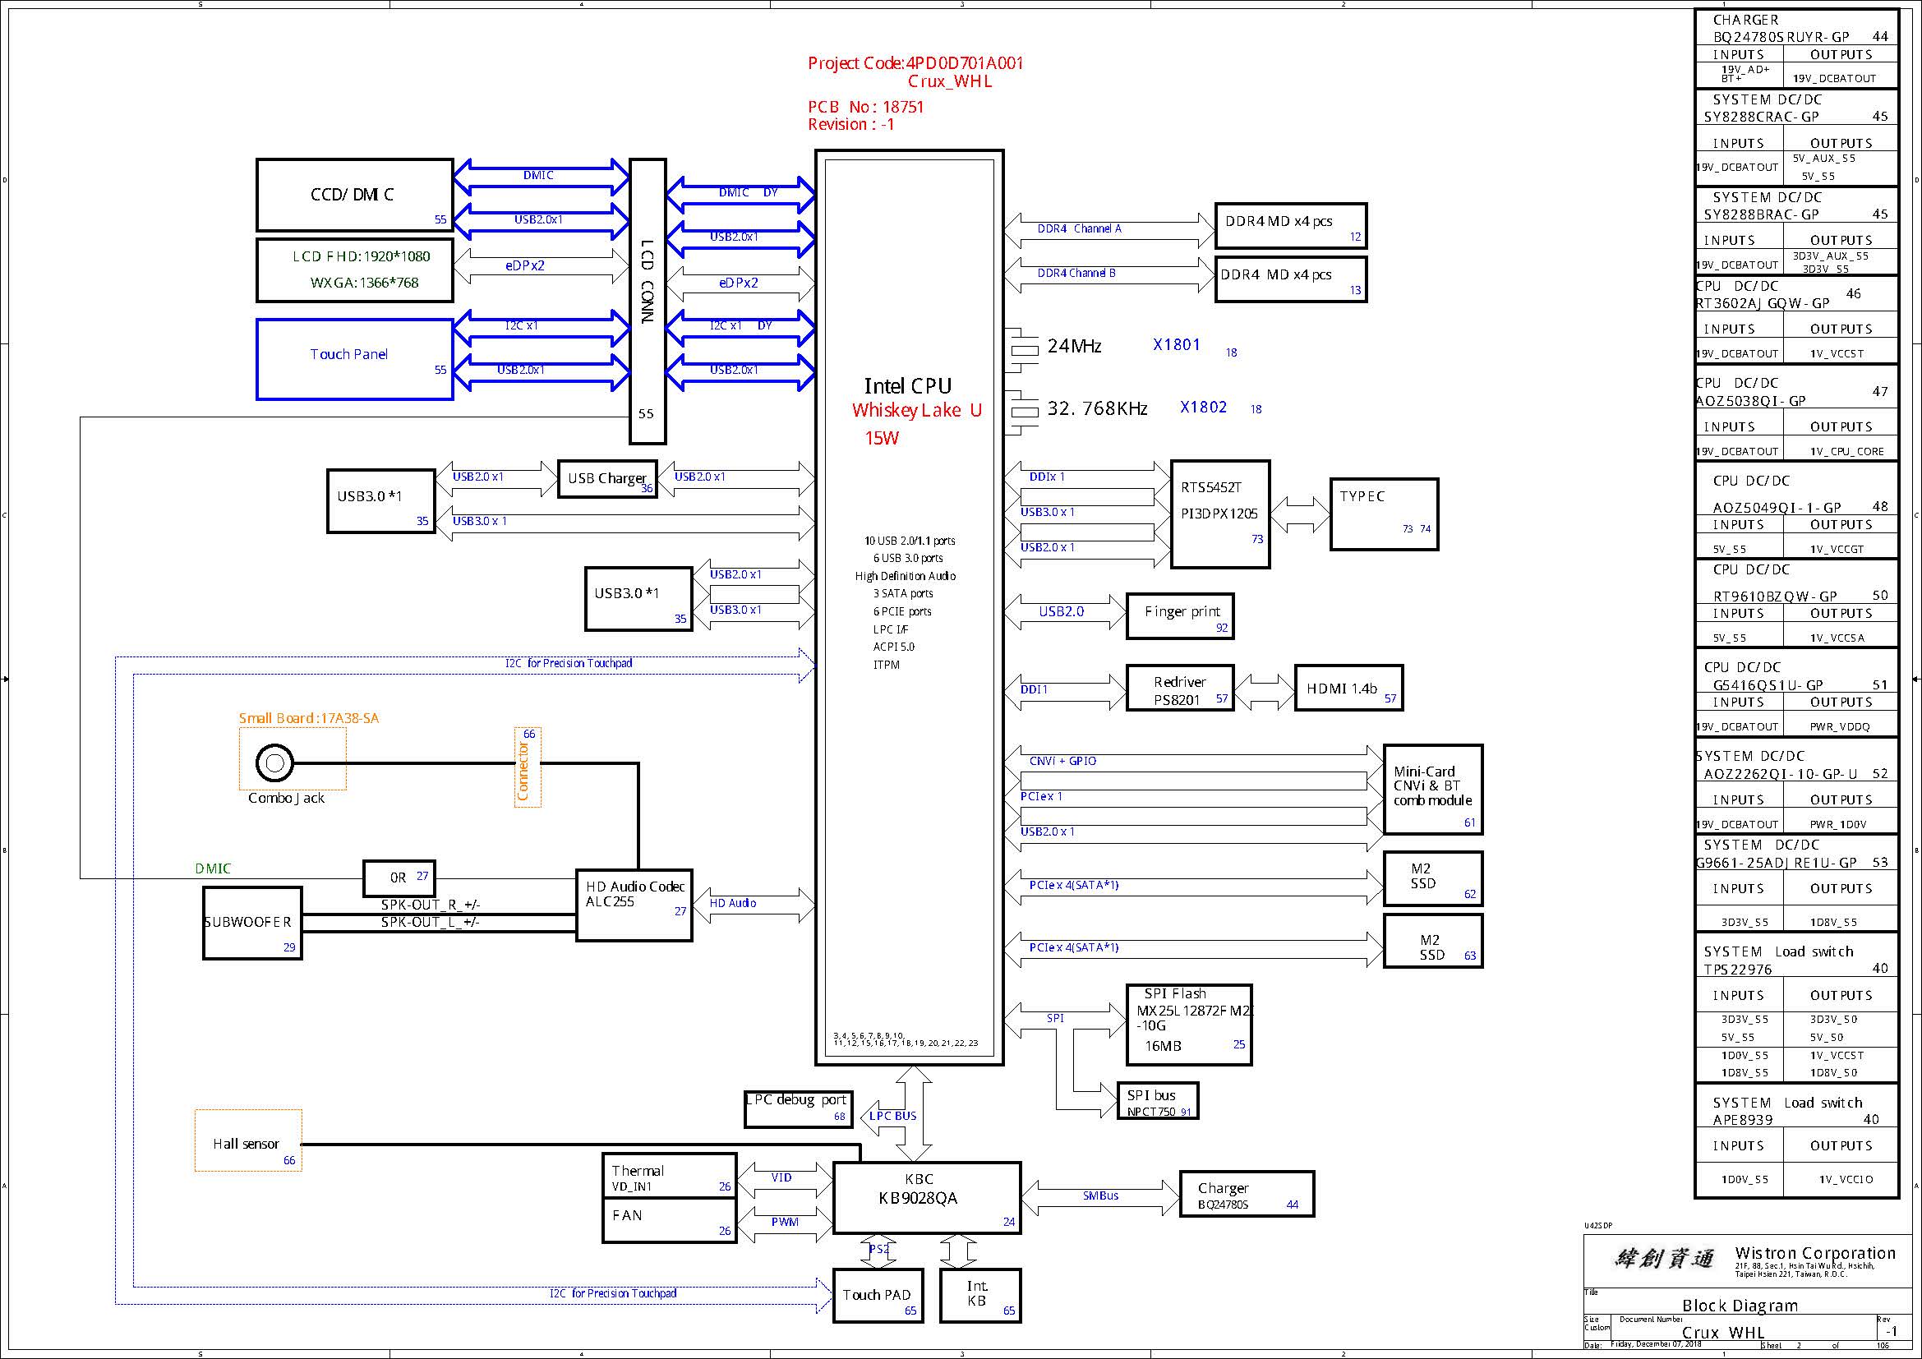The width and height of the screenshot is (1922, 1359).
Task: Select the 'LCD FHD:1920*1080' text
Action: point(361,256)
